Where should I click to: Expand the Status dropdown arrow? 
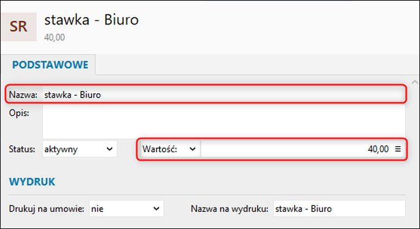109,149
